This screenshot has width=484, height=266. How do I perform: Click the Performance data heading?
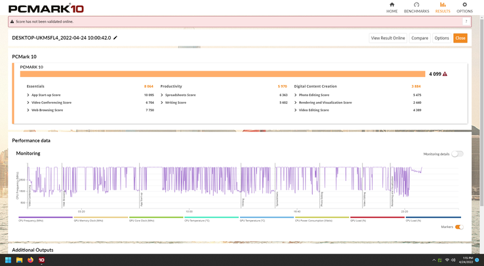coord(31,141)
